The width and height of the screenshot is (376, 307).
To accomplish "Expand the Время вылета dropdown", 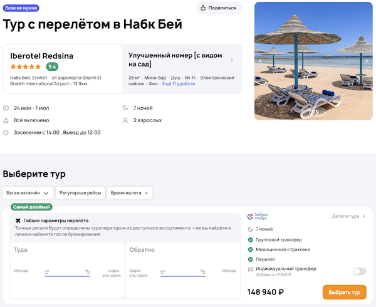I will (x=130, y=193).
